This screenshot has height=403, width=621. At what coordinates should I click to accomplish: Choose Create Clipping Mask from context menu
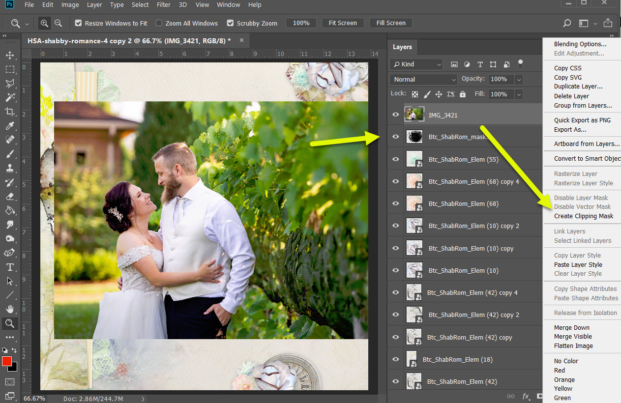tap(584, 216)
